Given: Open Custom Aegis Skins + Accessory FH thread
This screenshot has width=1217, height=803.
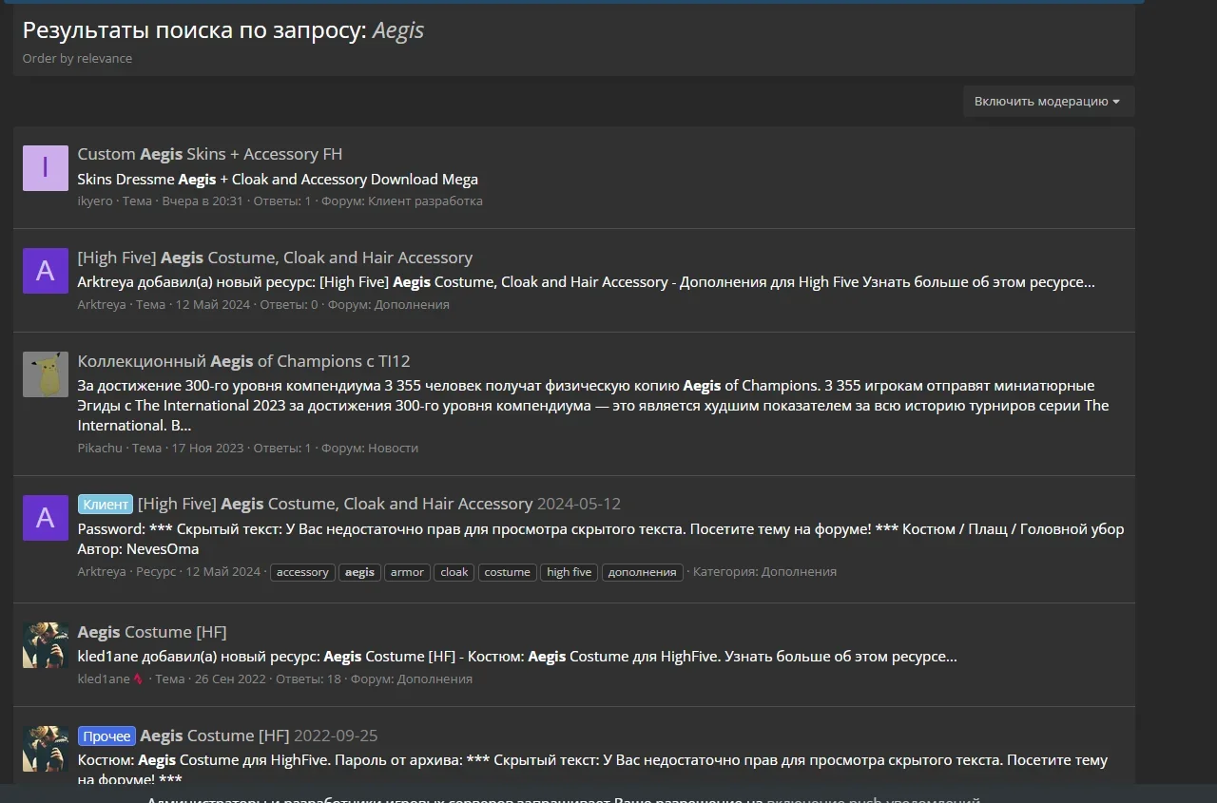Looking at the screenshot, I should click(209, 154).
